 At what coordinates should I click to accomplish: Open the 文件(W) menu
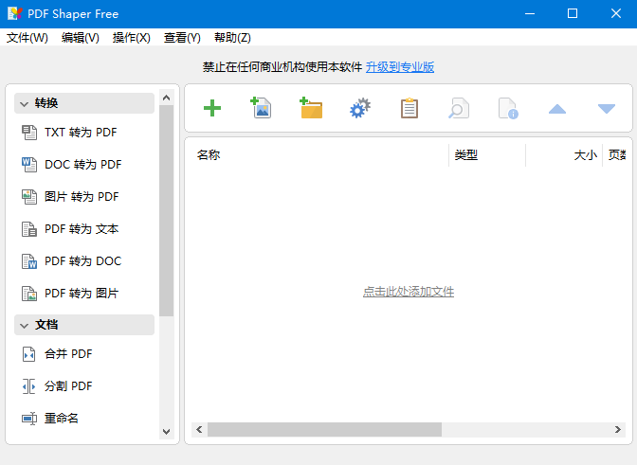(x=27, y=38)
